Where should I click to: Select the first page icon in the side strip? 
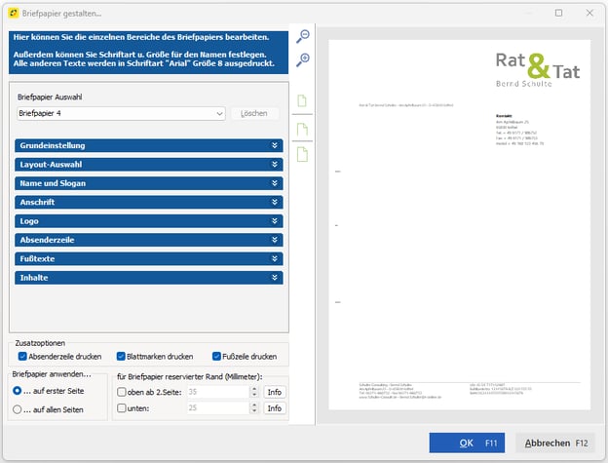tap(303, 101)
